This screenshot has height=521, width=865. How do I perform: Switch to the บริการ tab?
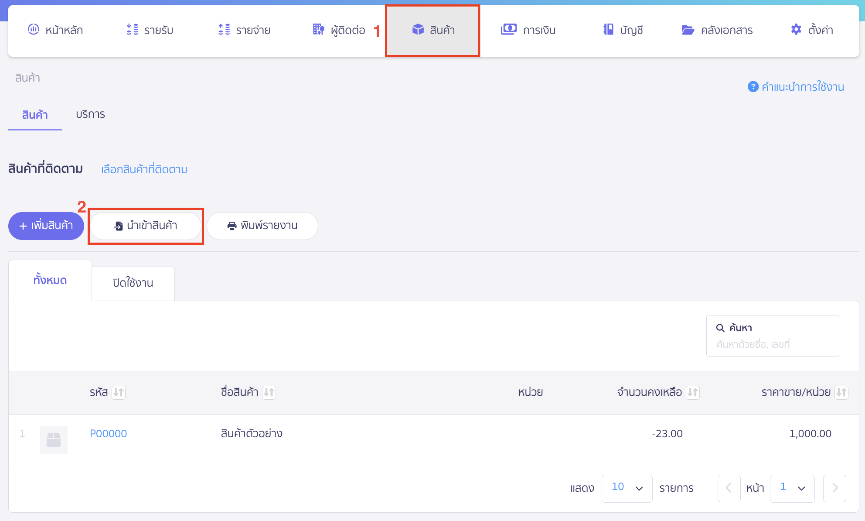(90, 114)
